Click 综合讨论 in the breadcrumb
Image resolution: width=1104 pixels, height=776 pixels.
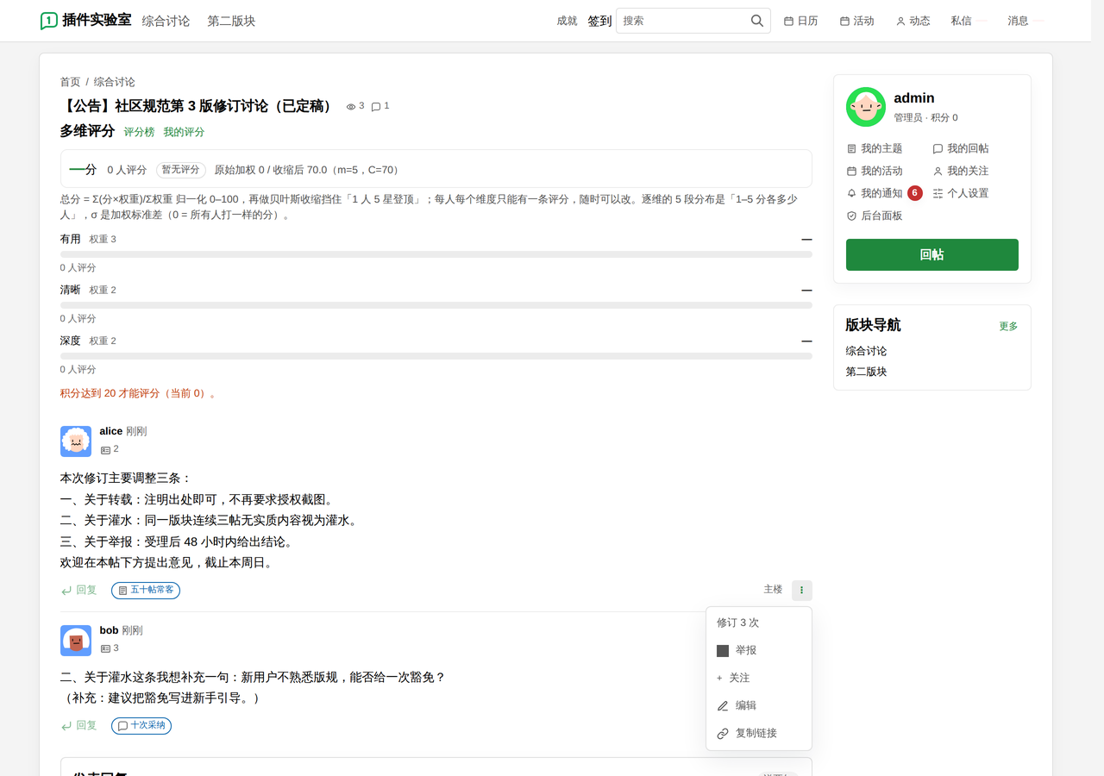pyautogui.click(x=115, y=82)
